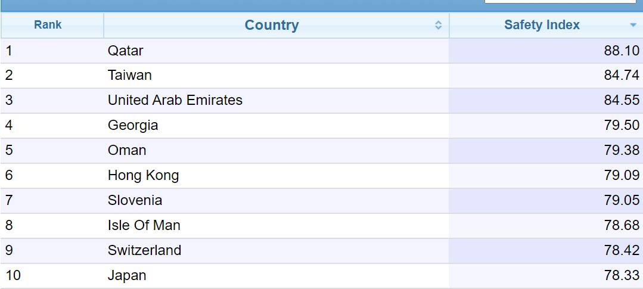
Task: Focus the search box above the table
Action: point(560,2)
